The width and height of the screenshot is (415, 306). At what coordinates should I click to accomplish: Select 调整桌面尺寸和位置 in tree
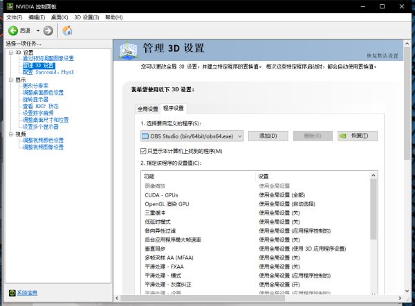(46, 120)
